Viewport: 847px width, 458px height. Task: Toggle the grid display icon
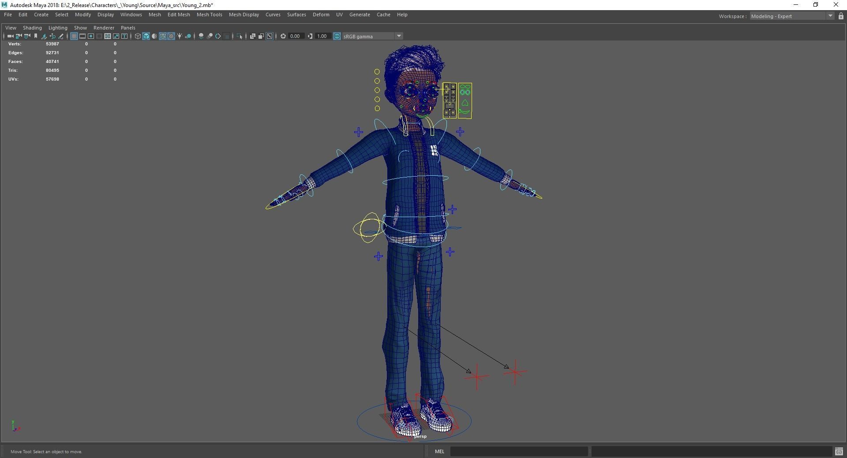74,36
